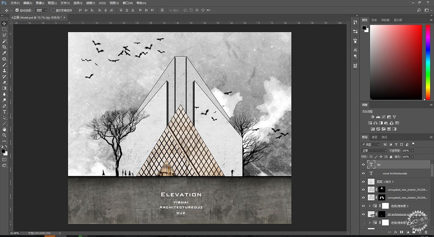The height and width of the screenshot is (237, 434).
Task: Select the Eraser tool
Action: 4,82
